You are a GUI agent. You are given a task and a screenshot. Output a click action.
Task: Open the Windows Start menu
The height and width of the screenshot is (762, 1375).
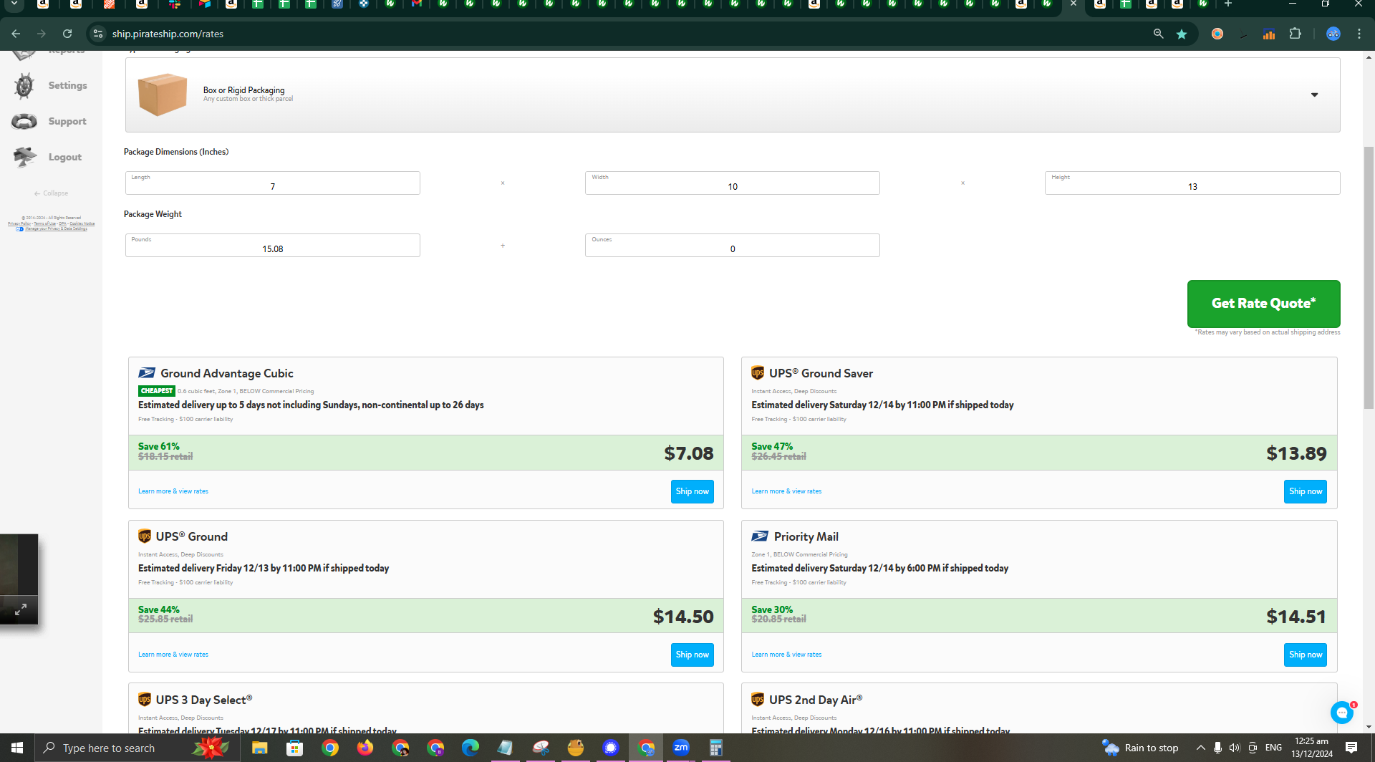17,748
